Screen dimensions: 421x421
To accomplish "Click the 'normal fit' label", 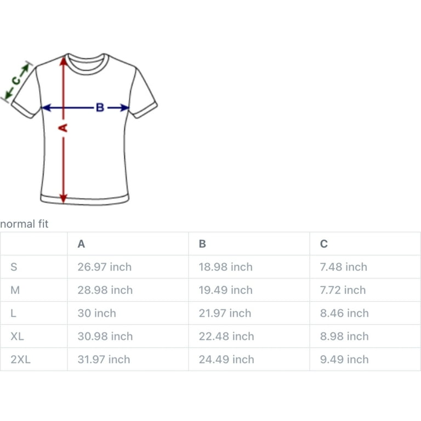I will coord(24,224).
